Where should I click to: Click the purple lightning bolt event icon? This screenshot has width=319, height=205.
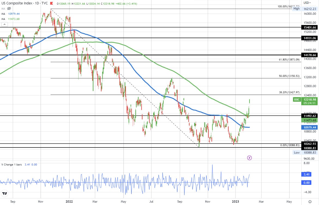(249, 158)
